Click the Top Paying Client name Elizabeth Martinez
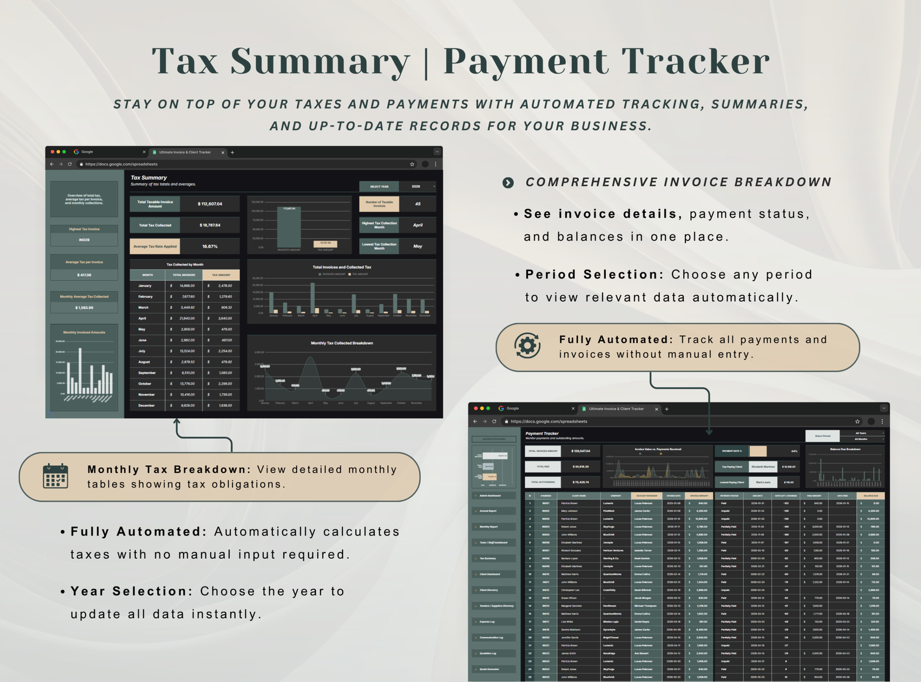This screenshot has height=682, width=921. [x=763, y=467]
